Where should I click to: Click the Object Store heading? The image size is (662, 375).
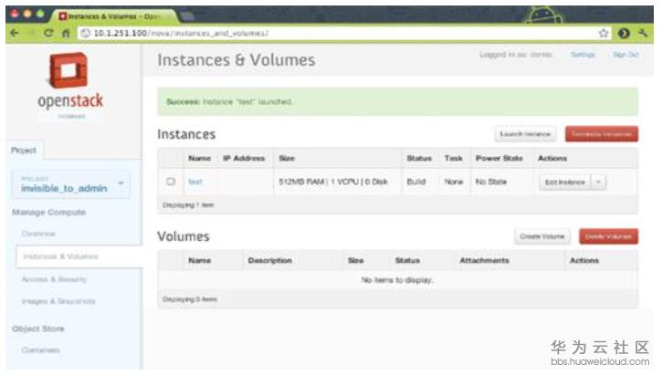click(x=38, y=328)
